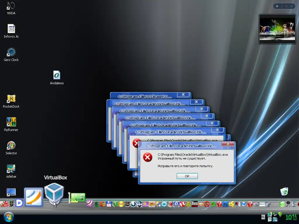Select the RocketDock desktop shortcut
Viewport: 299px width, 224px height.
point(11,101)
